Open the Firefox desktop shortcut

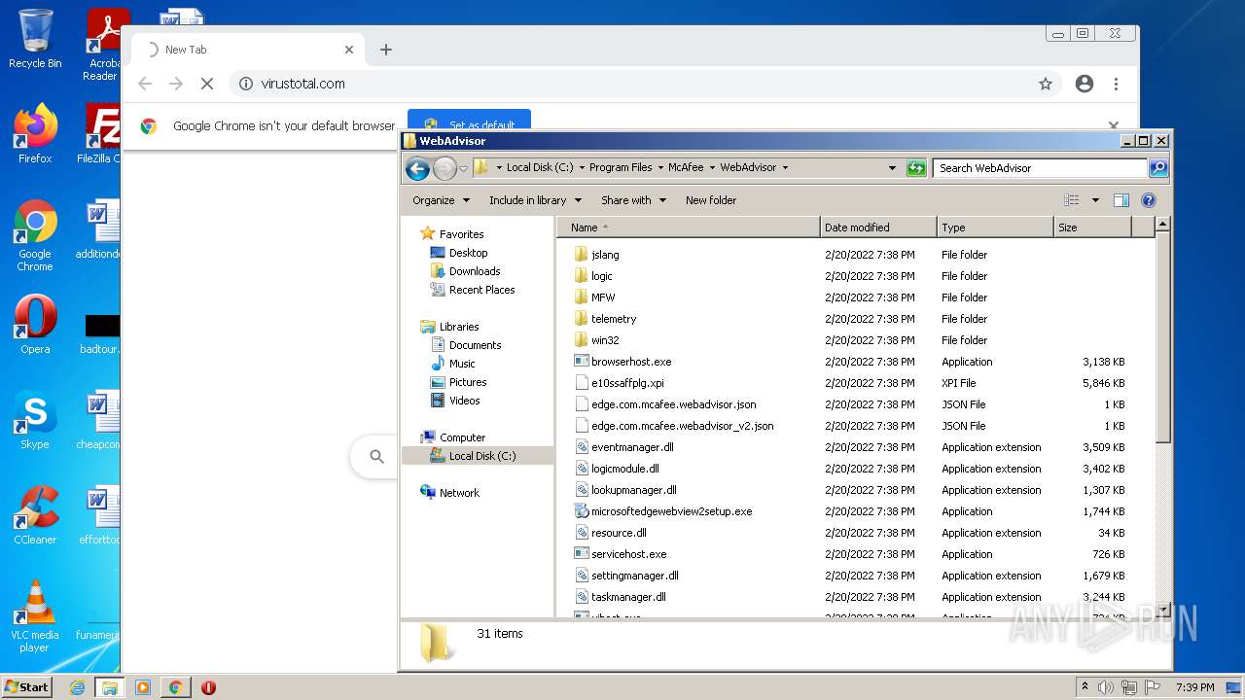[x=35, y=134]
